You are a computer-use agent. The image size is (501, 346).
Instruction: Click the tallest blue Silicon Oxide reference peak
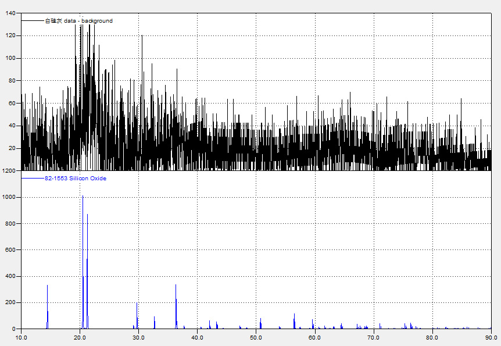click(x=83, y=262)
